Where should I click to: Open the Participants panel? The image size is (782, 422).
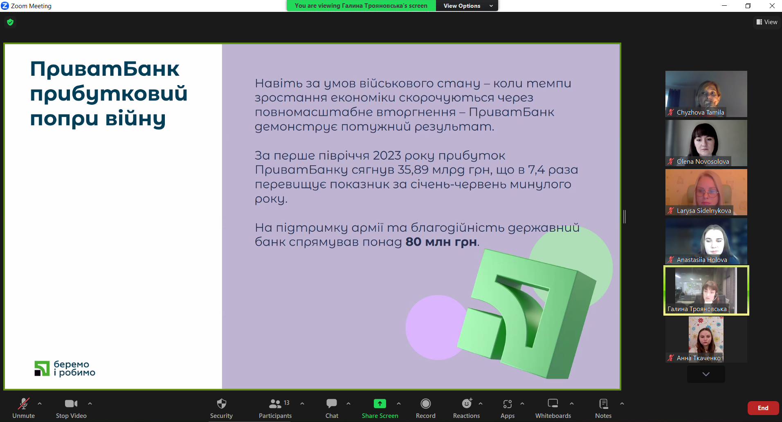275,408
